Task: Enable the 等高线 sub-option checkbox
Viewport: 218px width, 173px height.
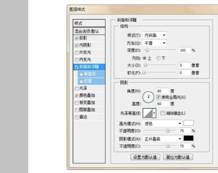Action: click(81, 74)
